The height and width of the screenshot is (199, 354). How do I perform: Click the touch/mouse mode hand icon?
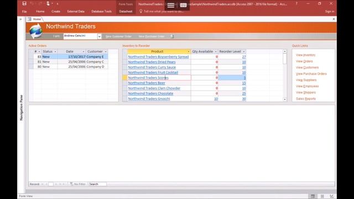(x=48, y=4)
